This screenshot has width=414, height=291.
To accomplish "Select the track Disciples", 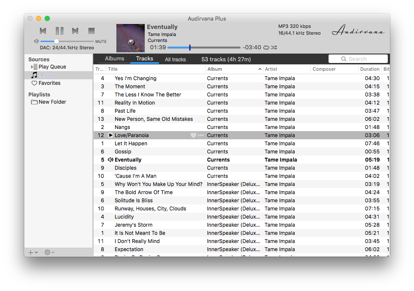I will coord(241,168).
